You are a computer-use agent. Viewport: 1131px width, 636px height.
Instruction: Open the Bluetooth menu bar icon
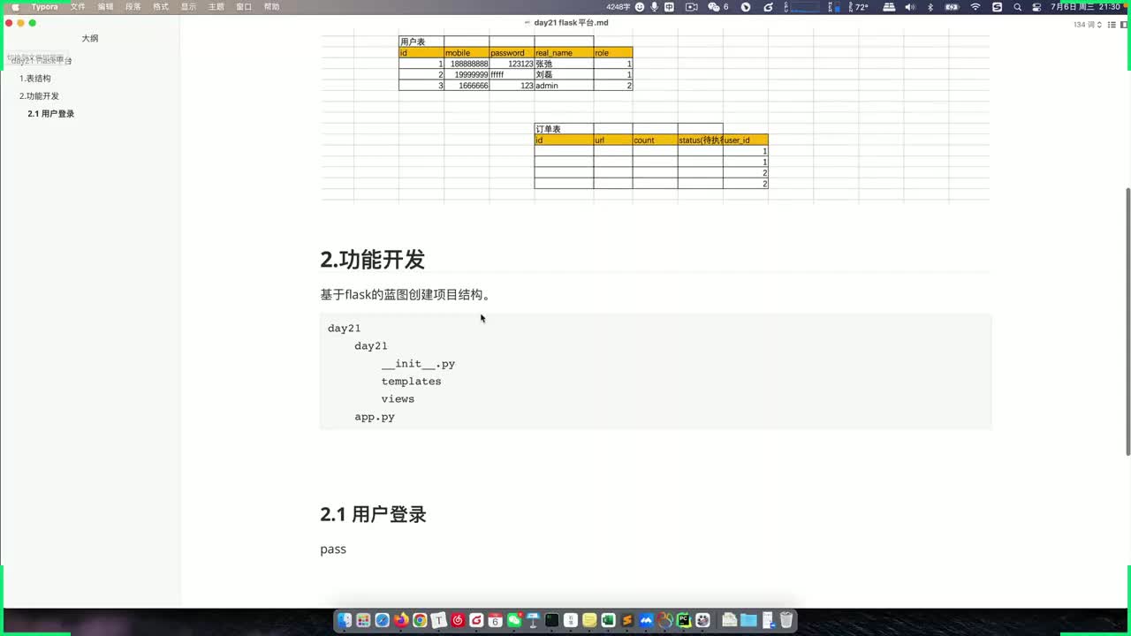click(x=930, y=7)
